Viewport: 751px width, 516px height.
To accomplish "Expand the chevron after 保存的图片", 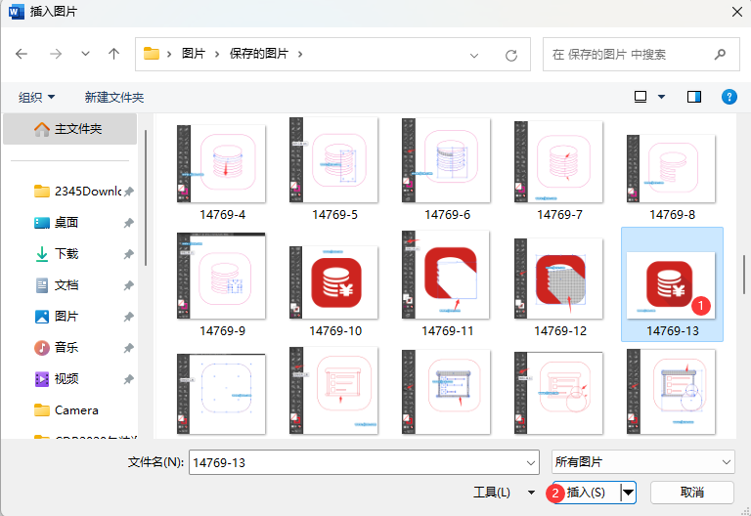I will coord(300,54).
